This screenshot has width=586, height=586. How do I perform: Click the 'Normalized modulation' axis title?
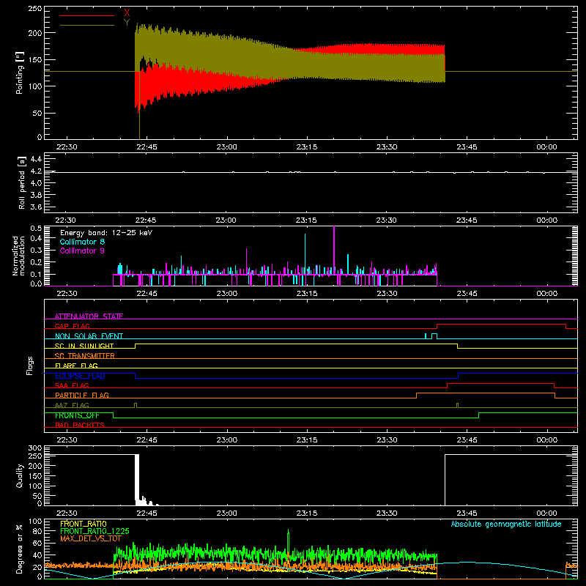[18, 256]
